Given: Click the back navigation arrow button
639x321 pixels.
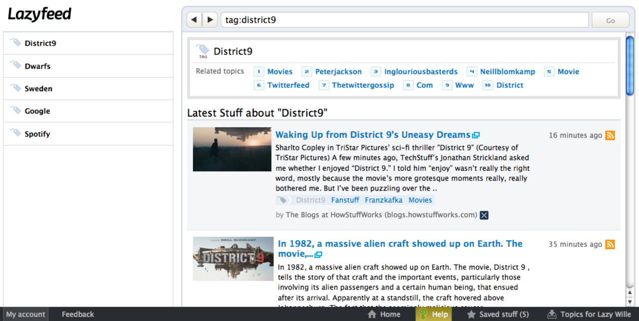Looking at the screenshot, I should (194, 20).
